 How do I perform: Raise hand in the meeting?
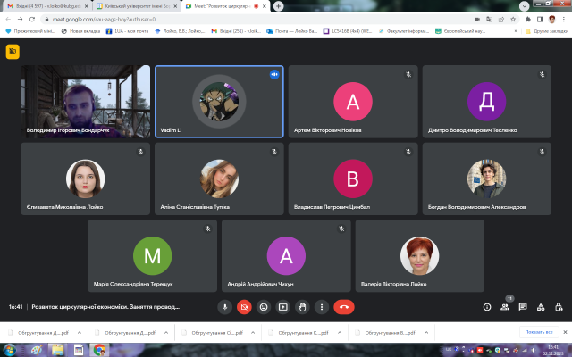pos(303,306)
